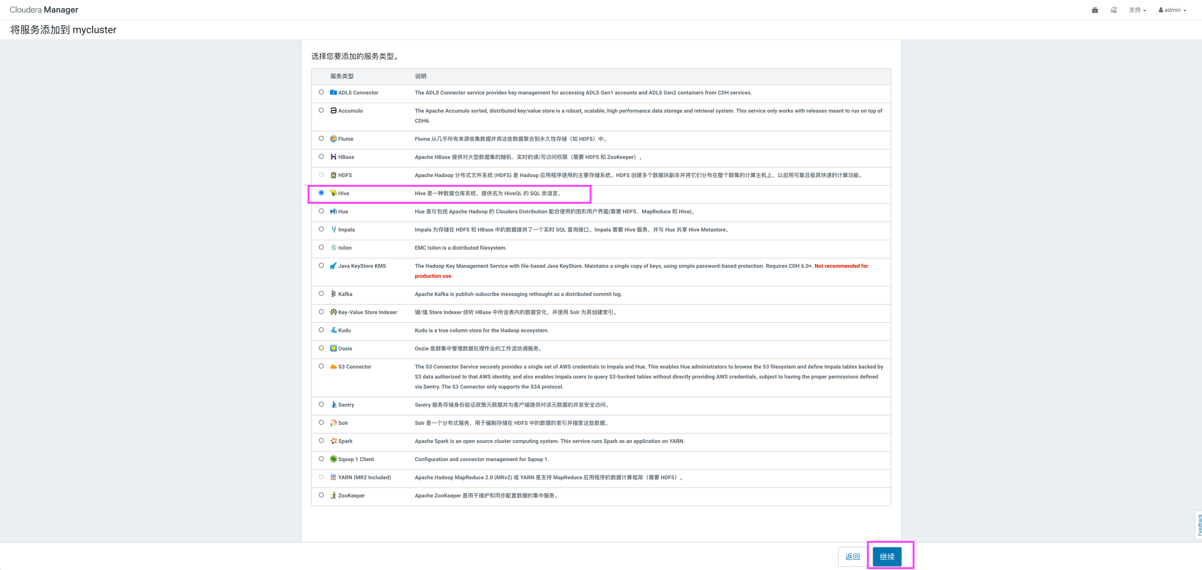
Task: Click the Impala service icon
Action: click(x=333, y=229)
